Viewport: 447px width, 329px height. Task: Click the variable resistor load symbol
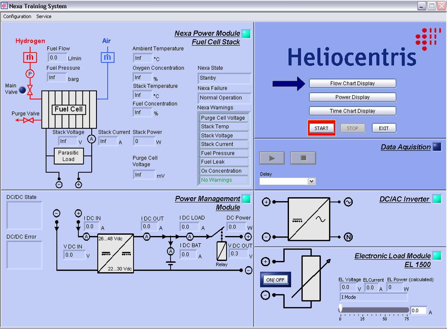pyautogui.click(x=311, y=278)
